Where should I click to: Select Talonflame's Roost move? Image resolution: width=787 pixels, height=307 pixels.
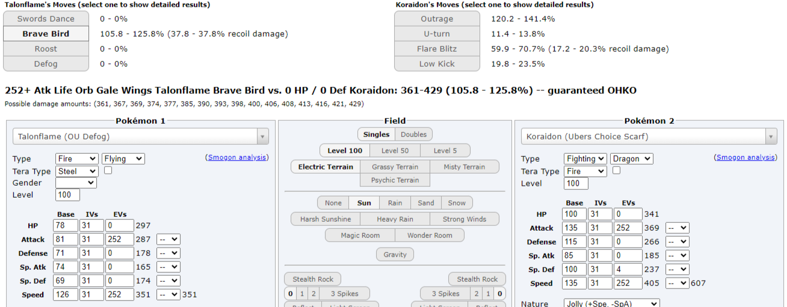pos(46,49)
